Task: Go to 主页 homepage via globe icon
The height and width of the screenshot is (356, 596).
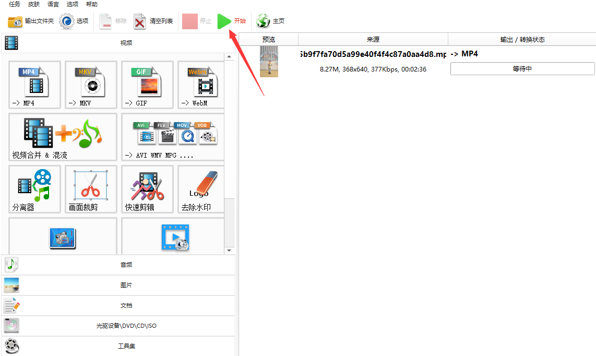Action: [x=270, y=21]
